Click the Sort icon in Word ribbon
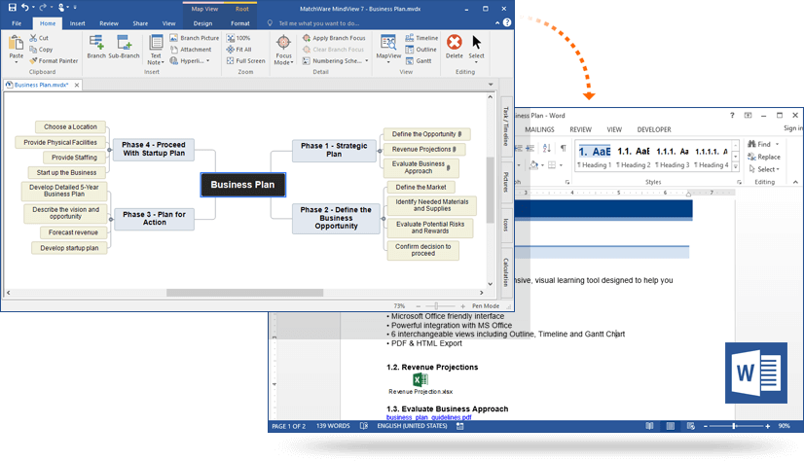The width and height of the screenshot is (804, 461). click(x=547, y=148)
